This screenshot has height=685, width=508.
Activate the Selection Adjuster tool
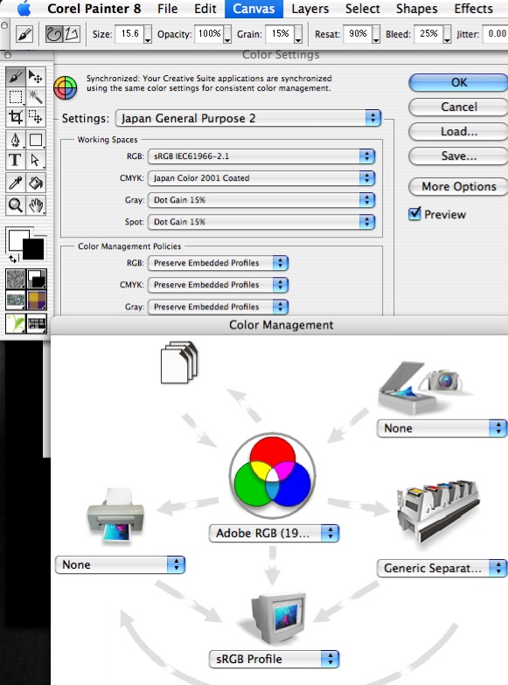tap(36, 117)
